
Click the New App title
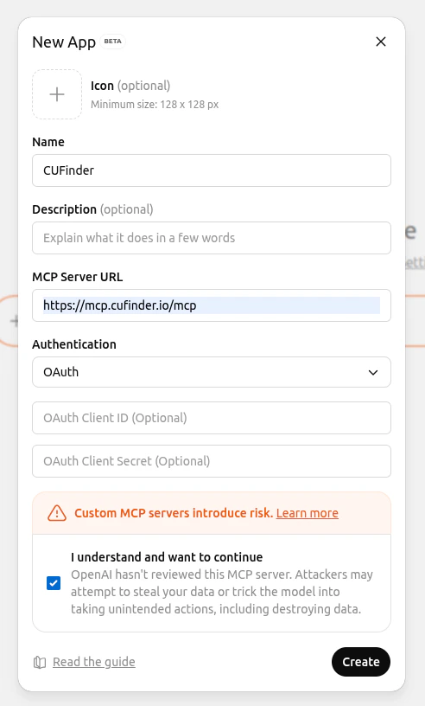pos(64,42)
